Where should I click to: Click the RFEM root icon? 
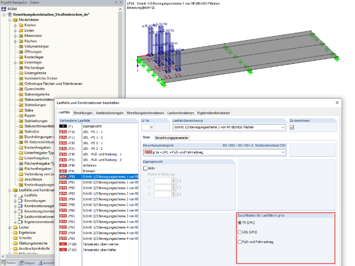[4, 9]
